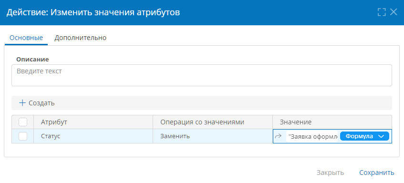
Task: Open the Формула dropdown
Action: pos(364,136)
